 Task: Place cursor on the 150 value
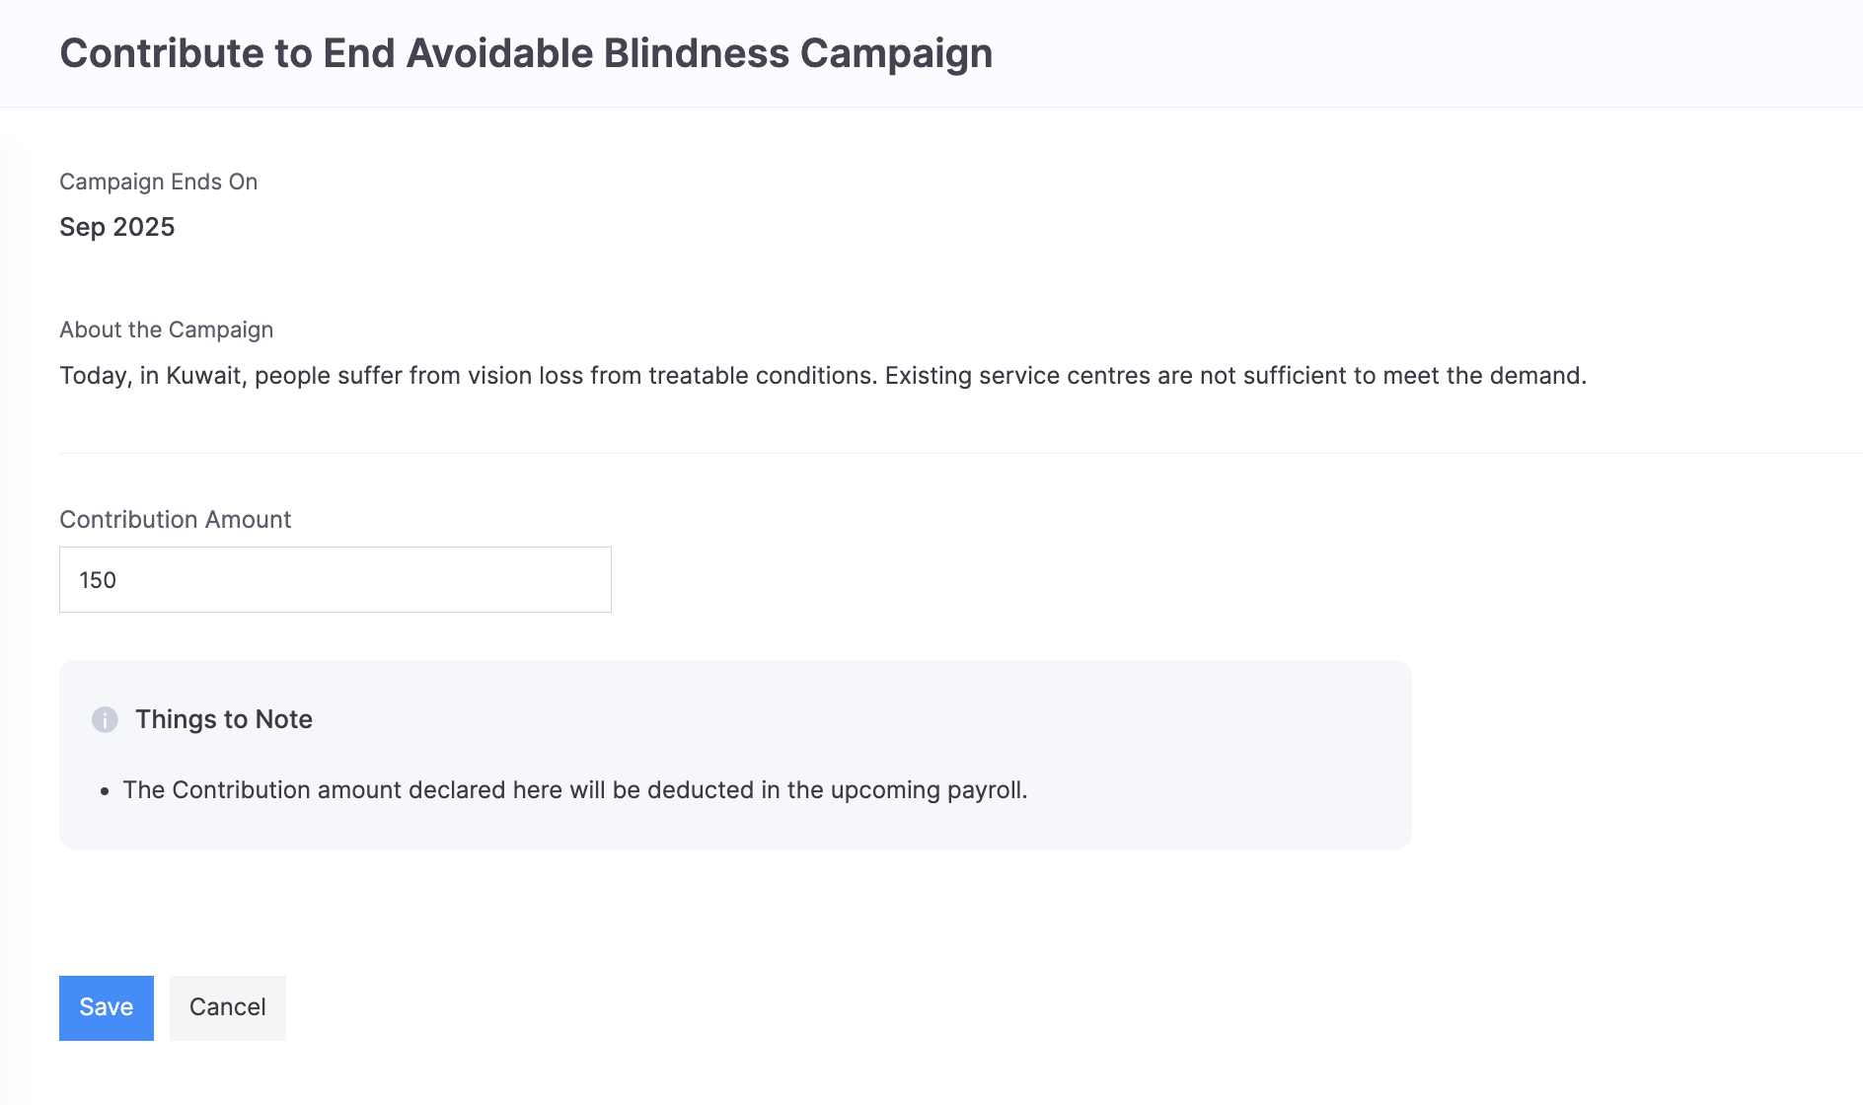click(98, 580)
